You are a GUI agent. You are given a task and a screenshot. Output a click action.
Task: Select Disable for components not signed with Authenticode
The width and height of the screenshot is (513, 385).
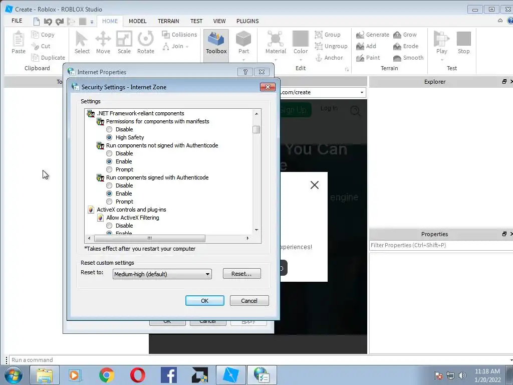click(x=109, y=153)
